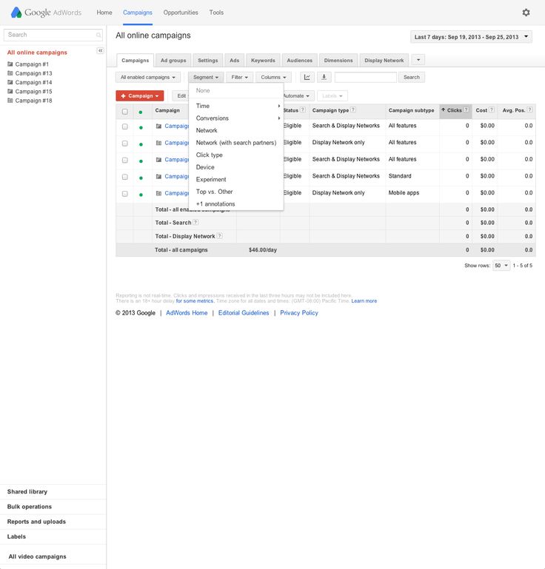
Task: Check the first campaign row checkbox
Action: pyautogui.click(x=124, y=127)
